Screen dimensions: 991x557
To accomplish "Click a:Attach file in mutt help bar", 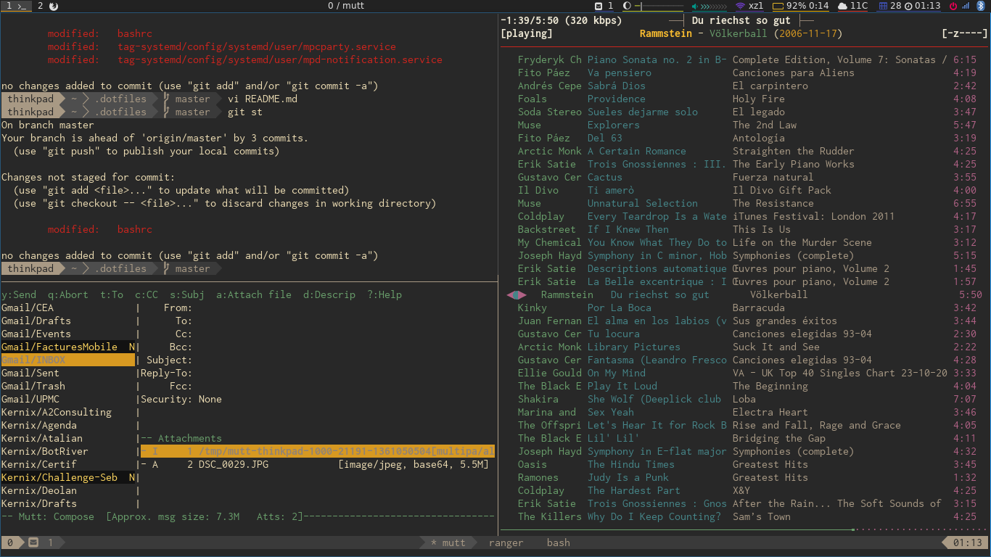I will coord(254,294).
